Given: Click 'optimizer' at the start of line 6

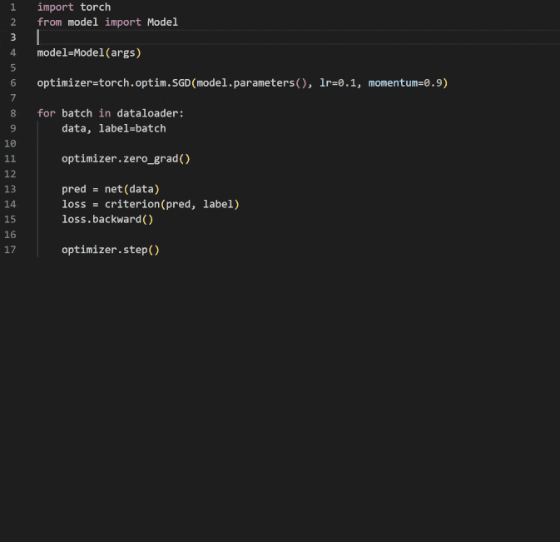Looking at the screenshot, I should tap(65, 83).
